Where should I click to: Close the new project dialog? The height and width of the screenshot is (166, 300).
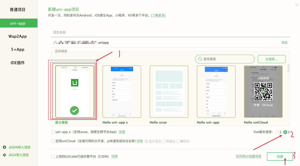pos(297,5)
